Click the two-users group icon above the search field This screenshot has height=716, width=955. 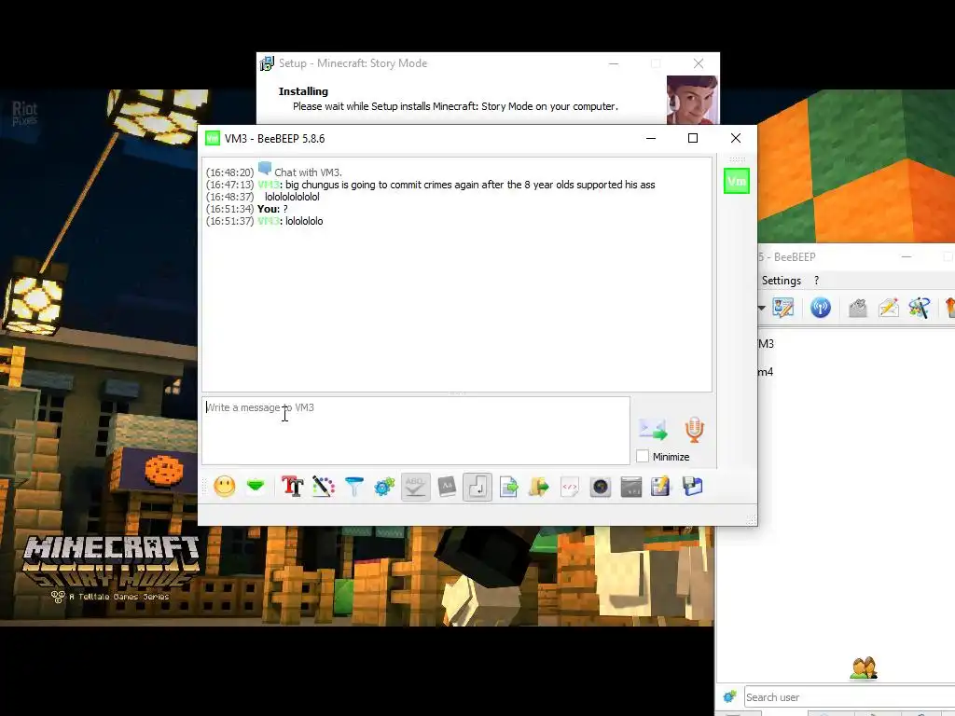tap(864, 668)
